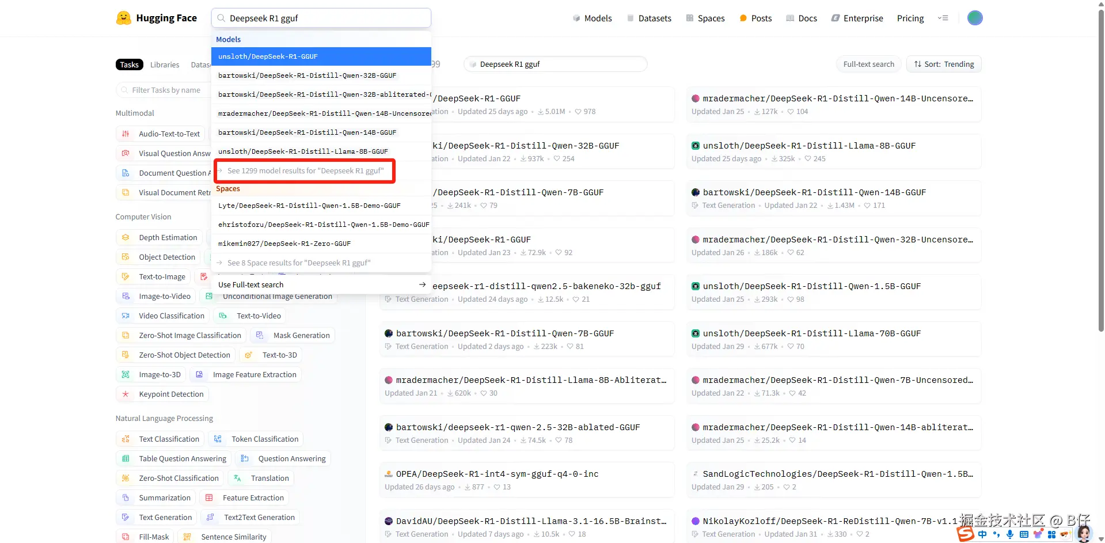Click the Keypoint Detection star icon

(x=126, y=394)
